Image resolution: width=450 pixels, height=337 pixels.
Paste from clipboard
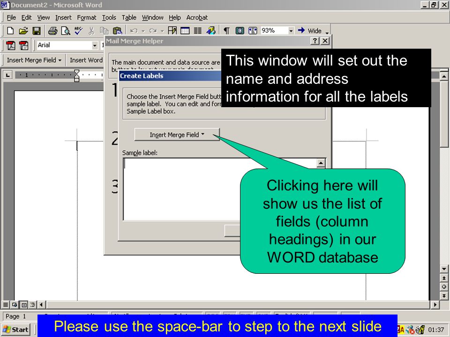pos(117,31)
